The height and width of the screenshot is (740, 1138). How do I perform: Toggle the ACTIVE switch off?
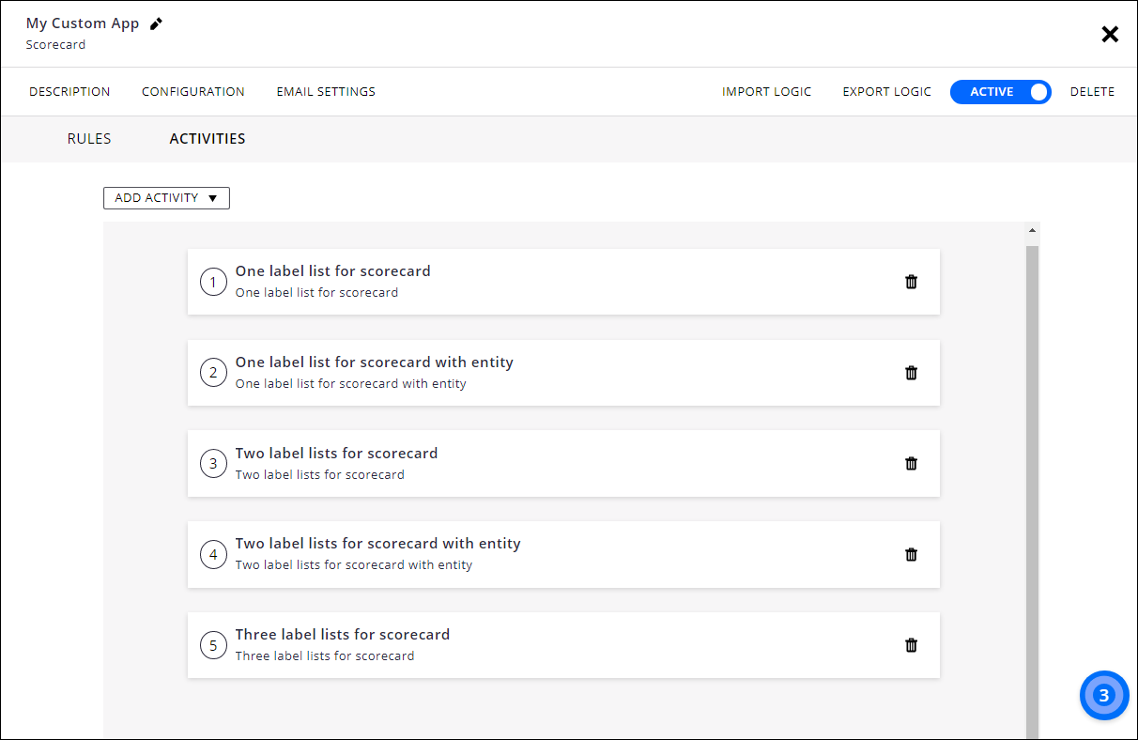1000,92
